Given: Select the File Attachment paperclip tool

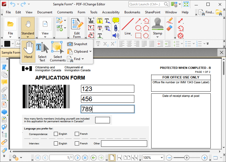Looking at the screenshot, I should click(116, 28).
